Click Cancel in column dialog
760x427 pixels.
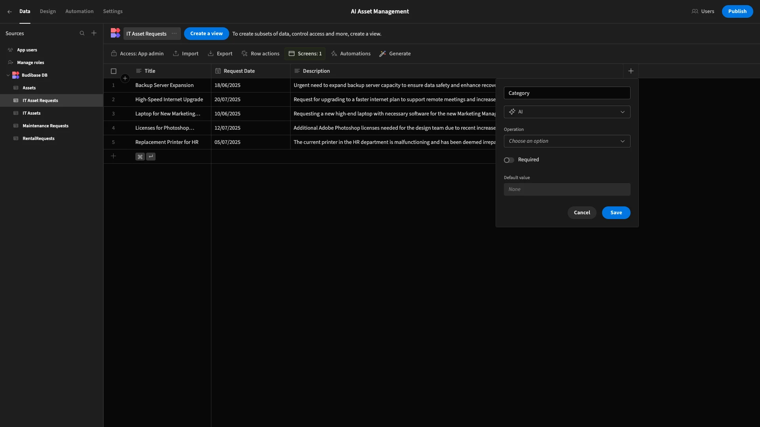(582, 213)
